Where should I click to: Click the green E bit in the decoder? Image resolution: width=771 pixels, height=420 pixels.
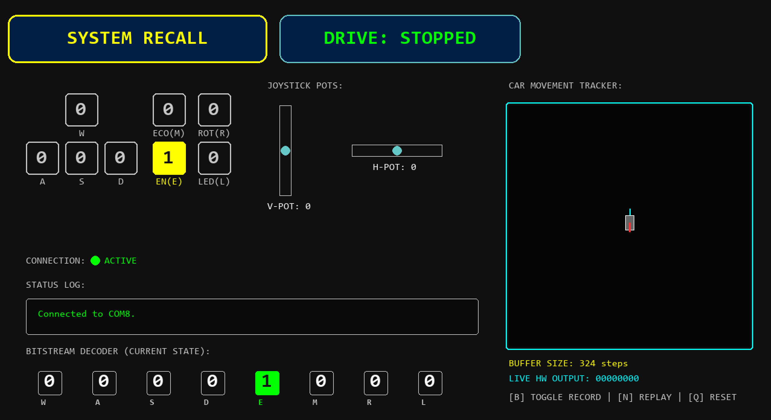pos(267,383)
